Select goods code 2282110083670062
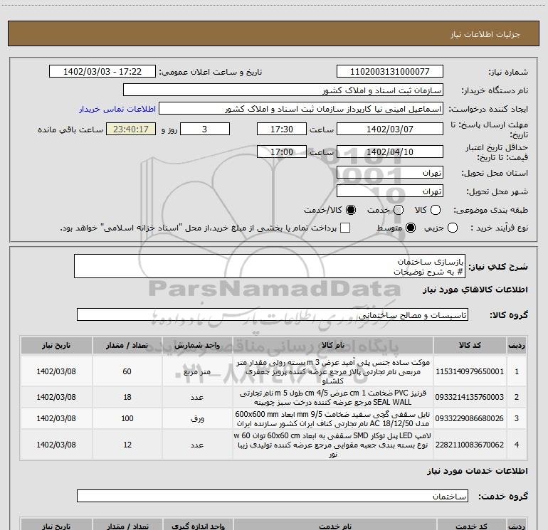This screenshot has height=530, width=548. coord(470,445)
